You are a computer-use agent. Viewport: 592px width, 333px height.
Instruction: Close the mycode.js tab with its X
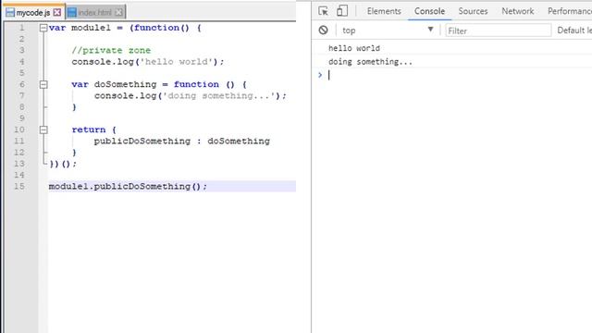pos(57,12)
